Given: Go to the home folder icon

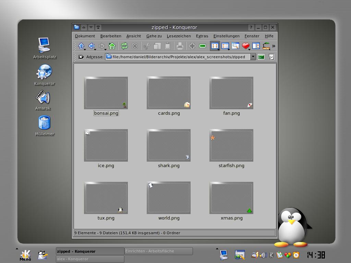Looking at the screenshot, I should [x=112, y=46].
